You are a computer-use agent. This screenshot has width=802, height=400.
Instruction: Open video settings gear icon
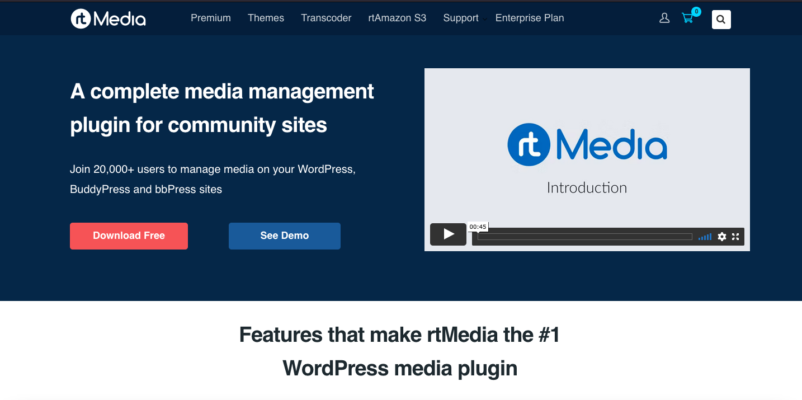point(722,237)
